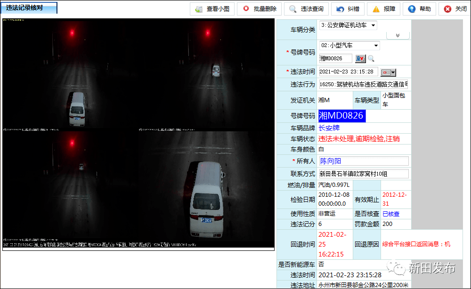471x289 pixels.
Task: Click the 批量删除 batch delete button
Action: pos(259,9)
